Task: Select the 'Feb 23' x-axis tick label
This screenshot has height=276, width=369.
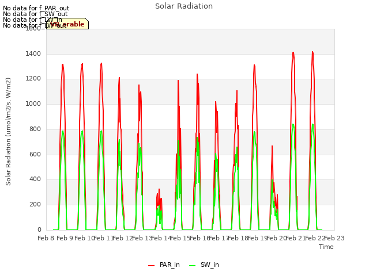Action: [334, 238]
